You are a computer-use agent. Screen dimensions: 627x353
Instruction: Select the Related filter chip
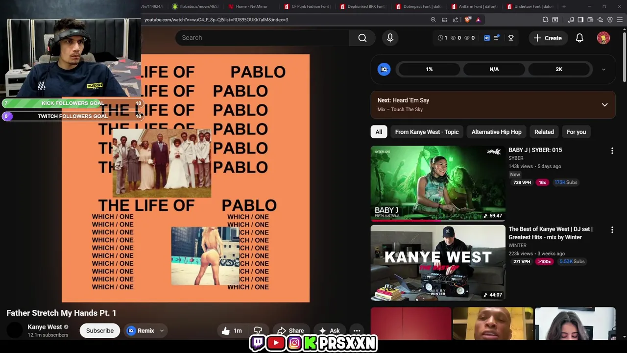544,132
